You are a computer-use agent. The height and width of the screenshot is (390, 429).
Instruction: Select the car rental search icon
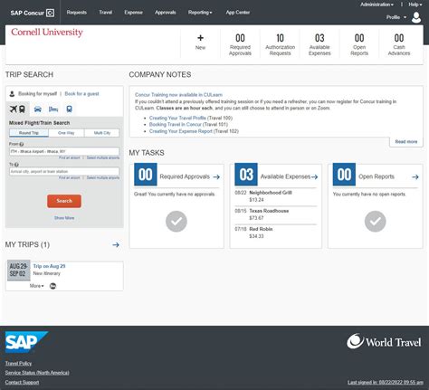38,109
